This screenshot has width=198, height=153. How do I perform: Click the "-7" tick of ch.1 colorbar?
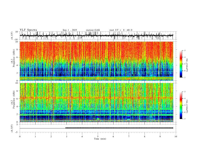point(184,78)
